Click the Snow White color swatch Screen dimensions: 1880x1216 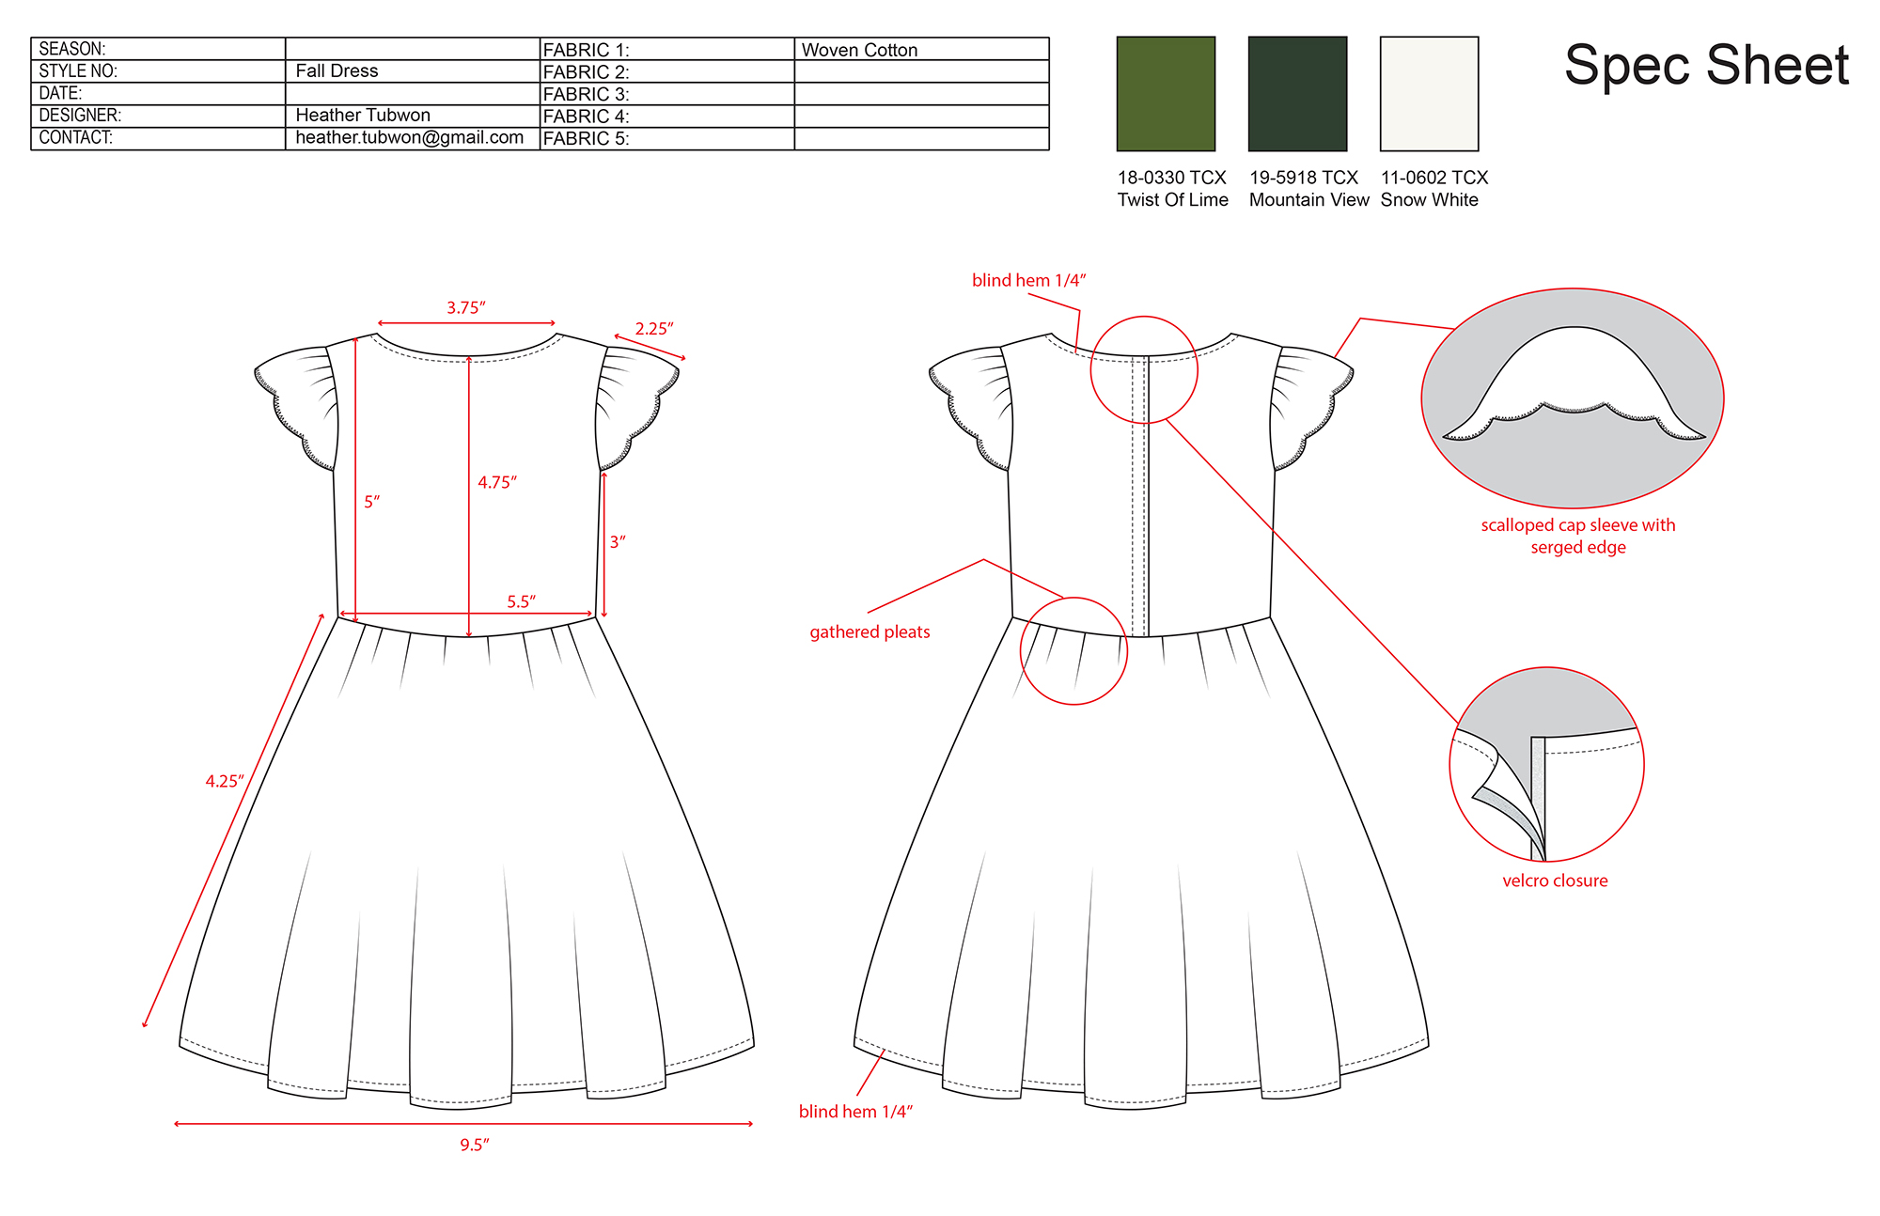pyautogui.click(x=1429, y=94)
